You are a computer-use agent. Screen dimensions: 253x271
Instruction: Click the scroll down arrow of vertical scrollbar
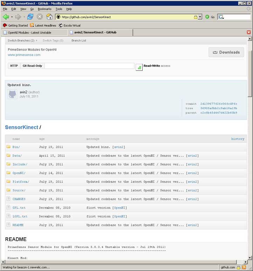250,258
